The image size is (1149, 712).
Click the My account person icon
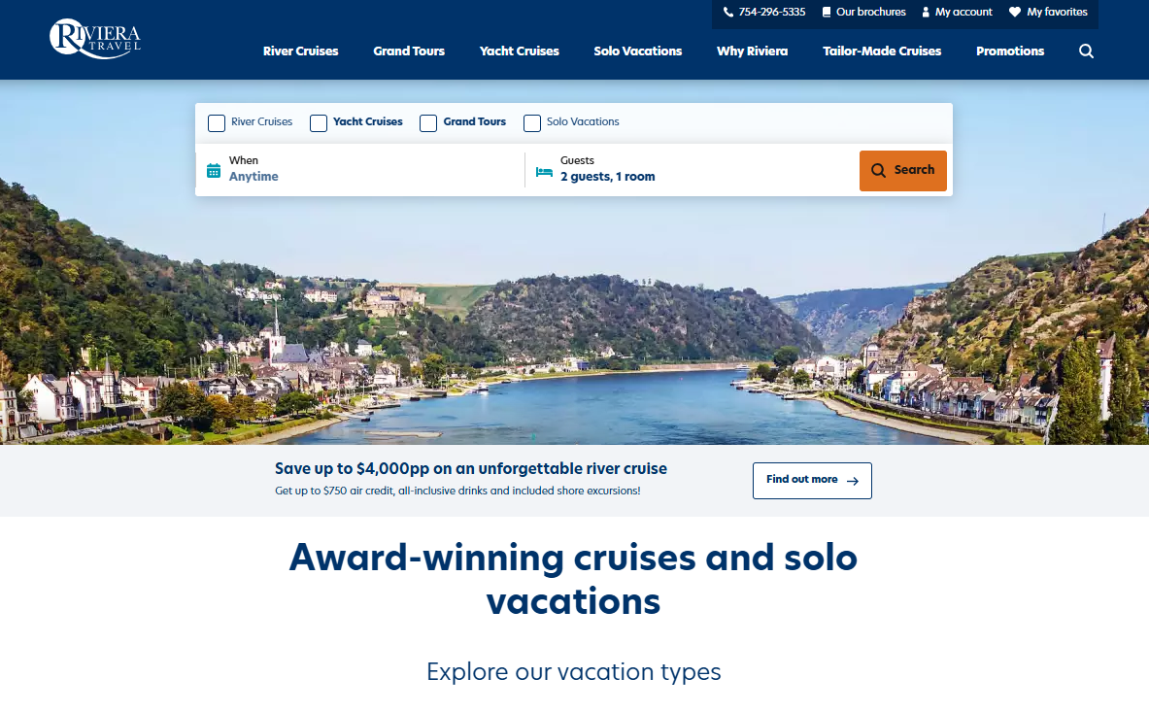click(926, 13)
